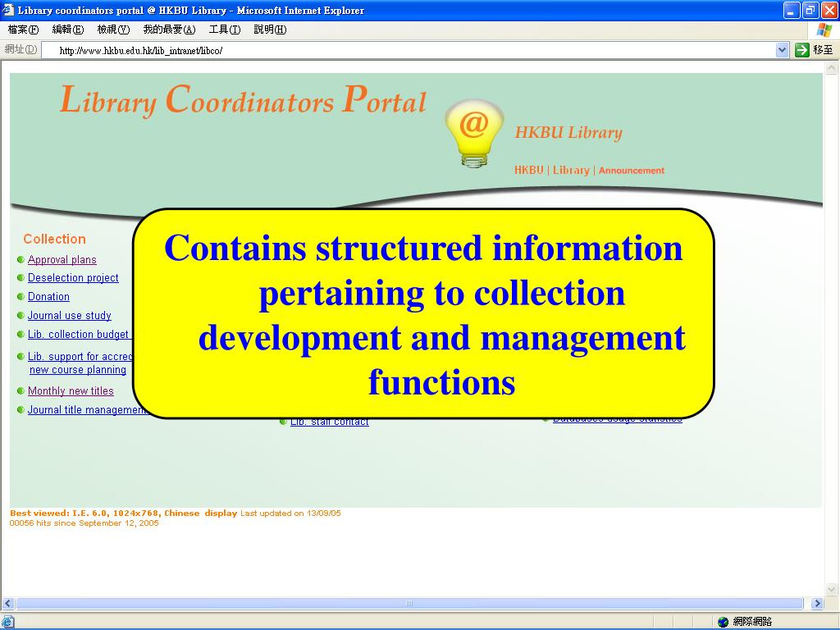Click the horizontal scrollbar thumb
This screenshot has width=840, height=630.
pos(409,603)
